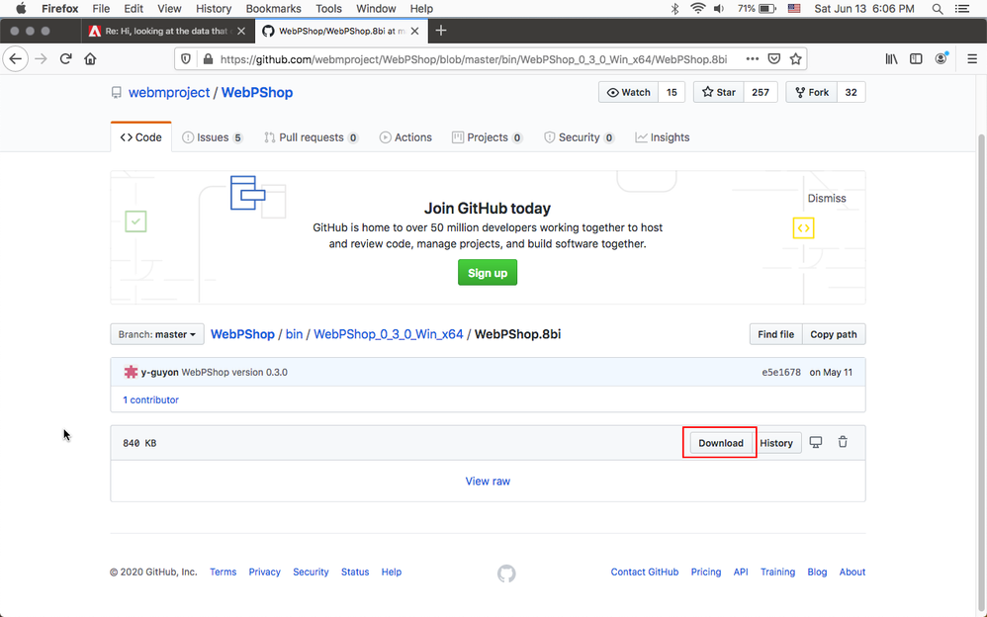Open the Firefox account icon
The height and width of the screenshot is (617, 987).
[x=942, y=58]
